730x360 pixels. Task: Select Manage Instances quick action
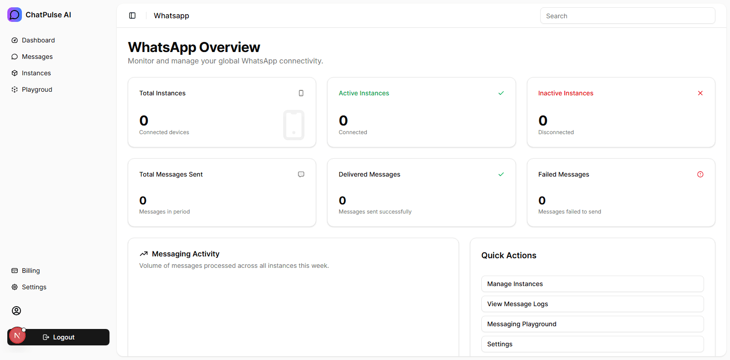coord(593,284)
